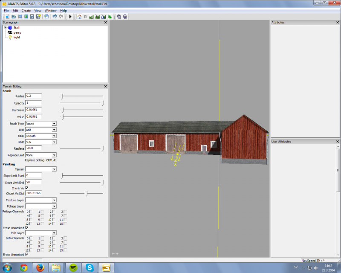Viewport: 341px width, 273px height.
Task: Click the light bulb icon in Scenegraph
Action: coord(10,38)
